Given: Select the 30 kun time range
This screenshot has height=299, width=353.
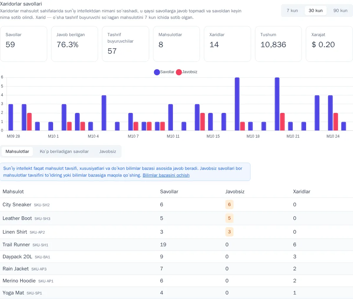Looking at the screenshot, I should click(x=316, y=11).
